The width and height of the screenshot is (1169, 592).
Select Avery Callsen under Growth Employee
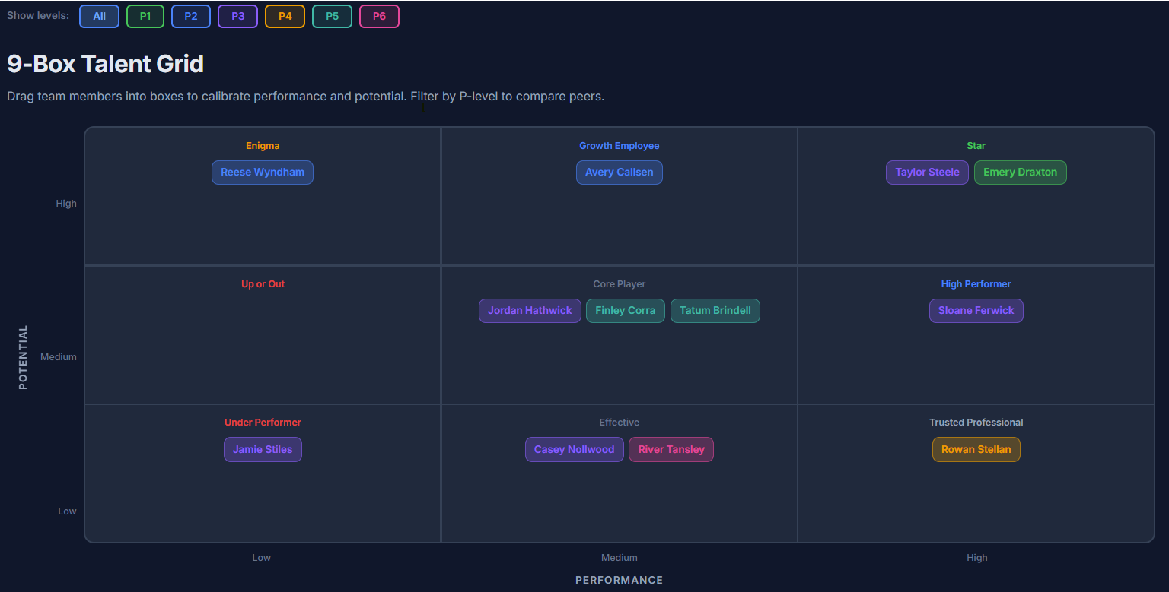619,172
